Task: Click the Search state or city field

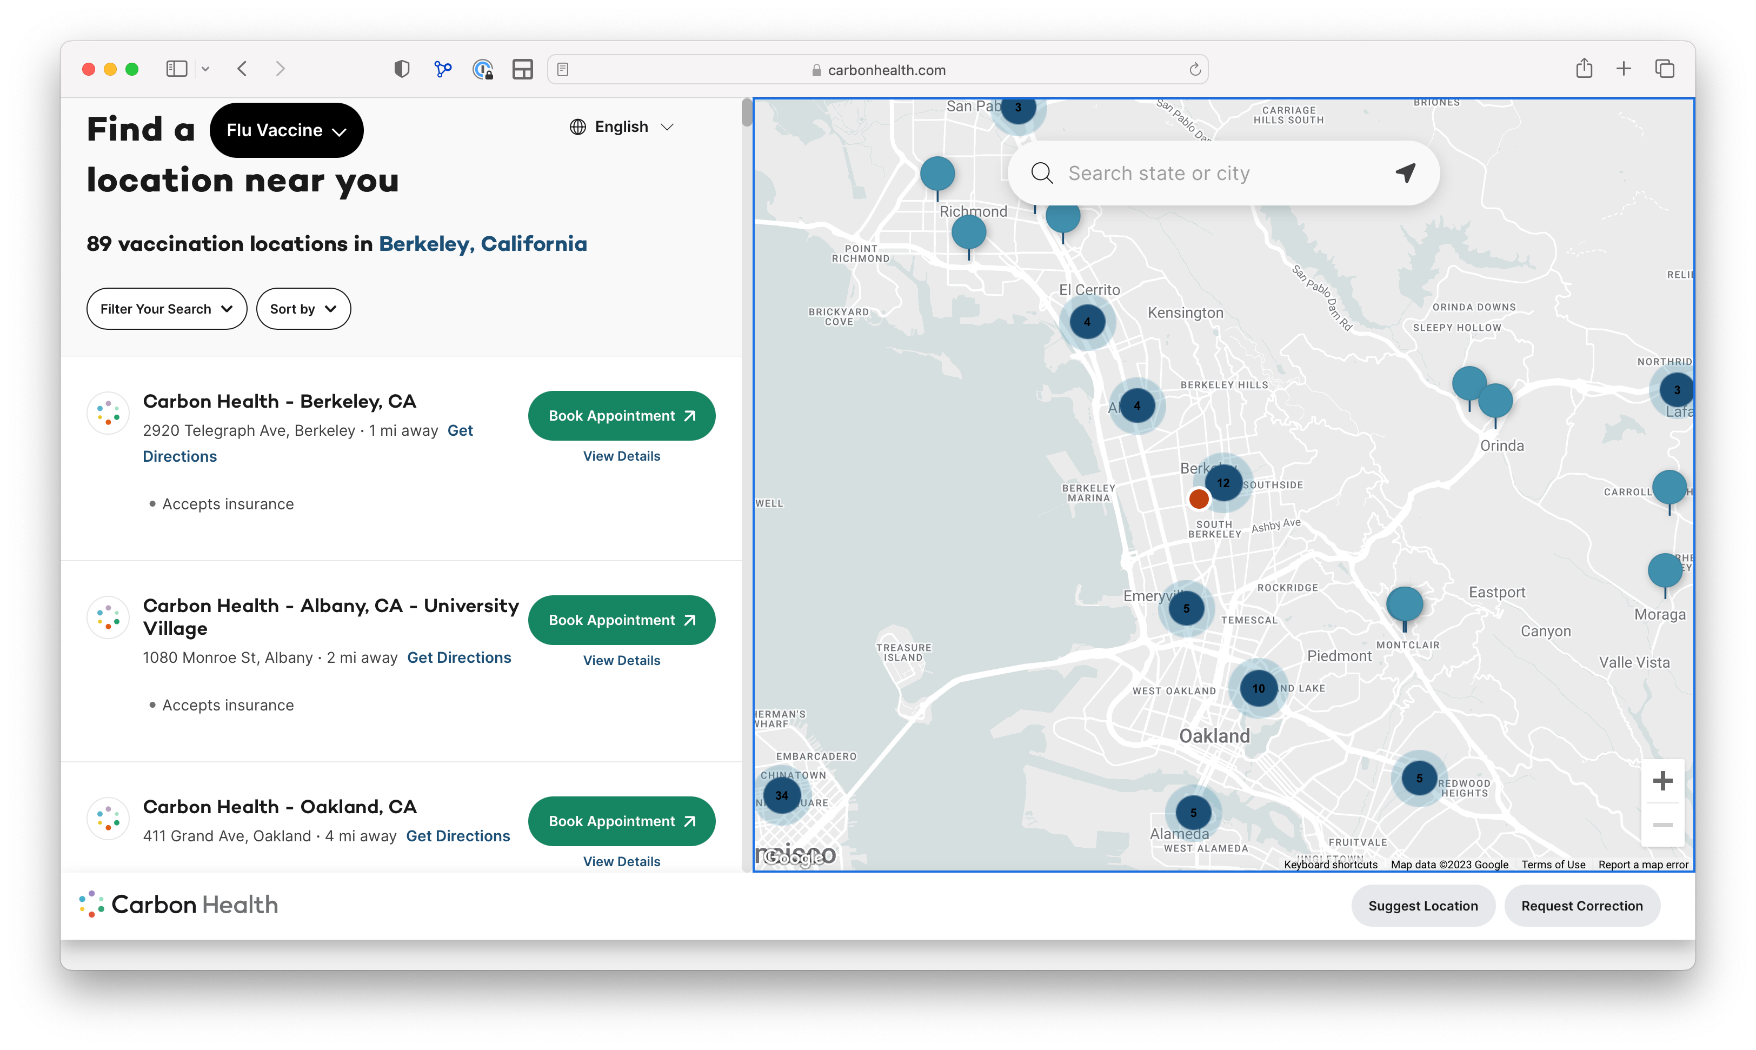Action: click(1223, 172)
